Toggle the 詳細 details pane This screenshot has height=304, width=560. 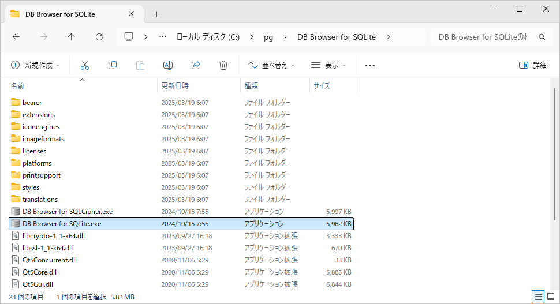[532, 65]
